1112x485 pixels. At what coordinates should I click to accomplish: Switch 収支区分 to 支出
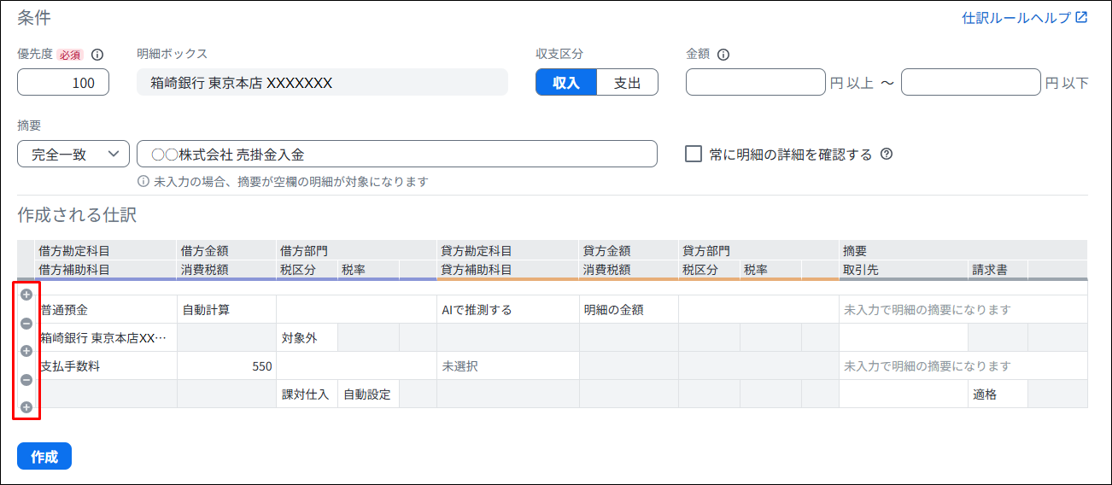(x=627, y=83)
